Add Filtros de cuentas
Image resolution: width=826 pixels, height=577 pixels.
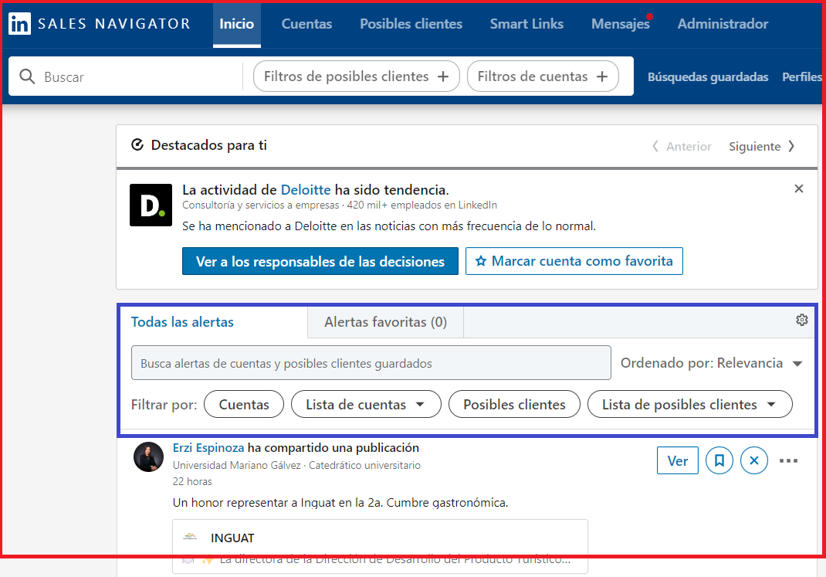[x=543, y=76]
